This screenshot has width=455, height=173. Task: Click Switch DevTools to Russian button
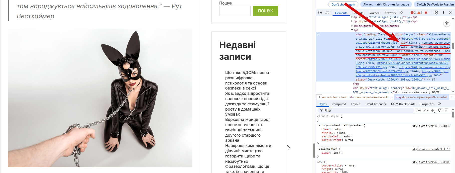coord(435,4)
